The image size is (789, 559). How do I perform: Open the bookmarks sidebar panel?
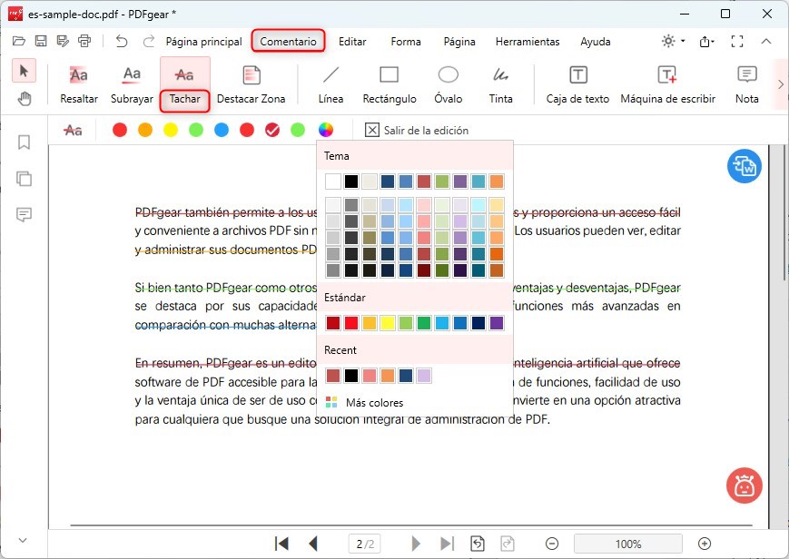(x=24, y=142)
